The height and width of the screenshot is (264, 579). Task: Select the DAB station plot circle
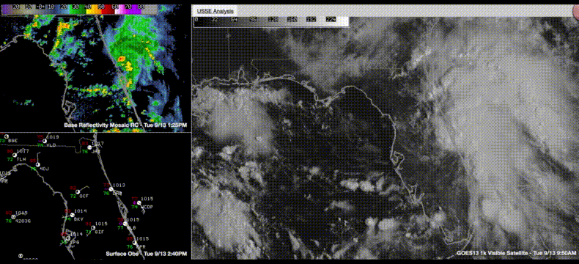coord(111,189)
